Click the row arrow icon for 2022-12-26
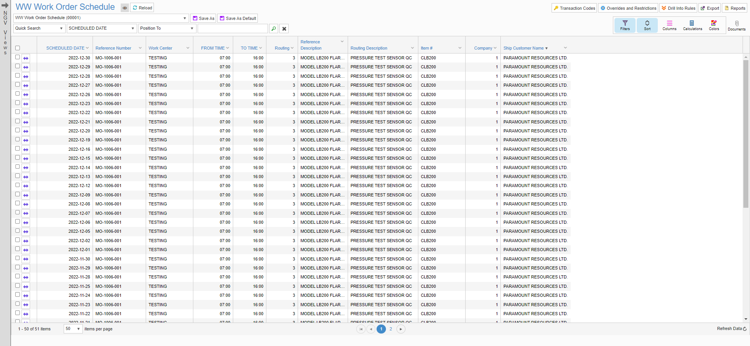 pos(26,95)
